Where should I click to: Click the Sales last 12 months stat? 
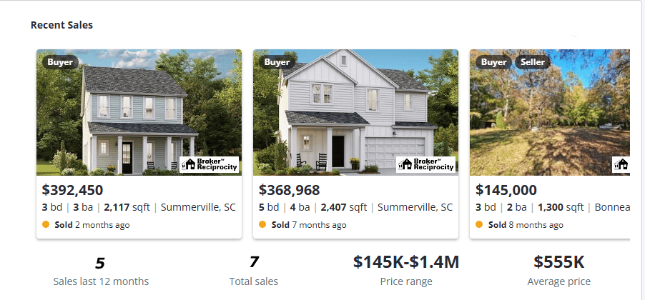pos(99,271)
